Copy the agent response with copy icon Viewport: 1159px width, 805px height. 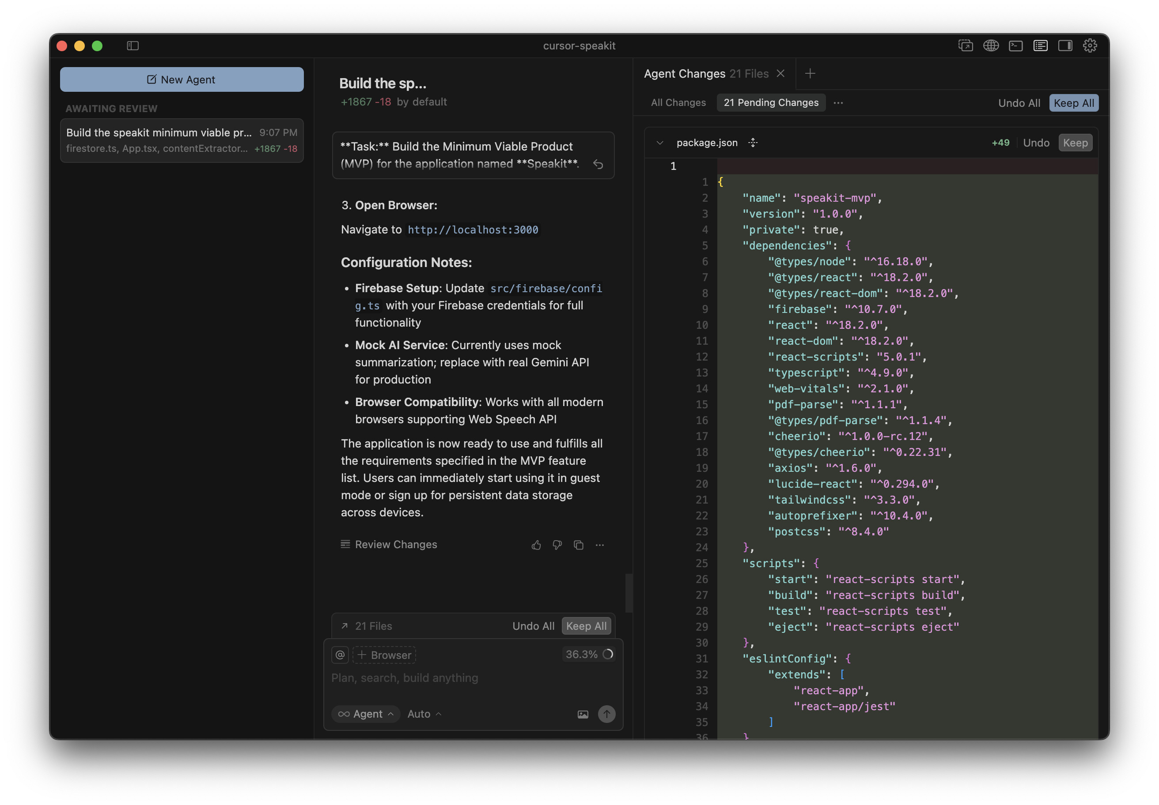[x=579, y=545]
